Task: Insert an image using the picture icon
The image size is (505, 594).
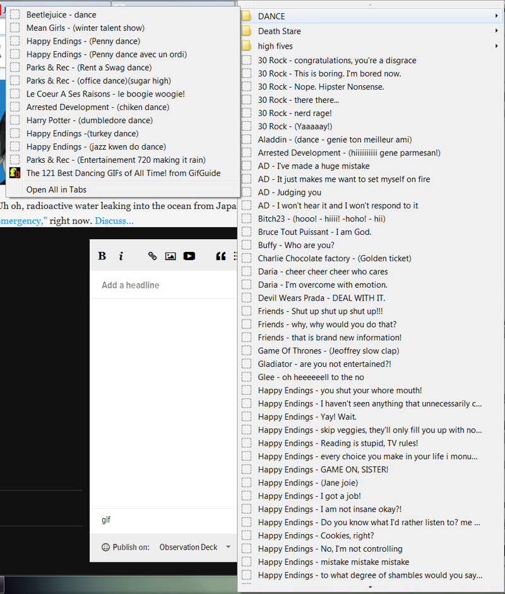Action: (x=170, y=256)
